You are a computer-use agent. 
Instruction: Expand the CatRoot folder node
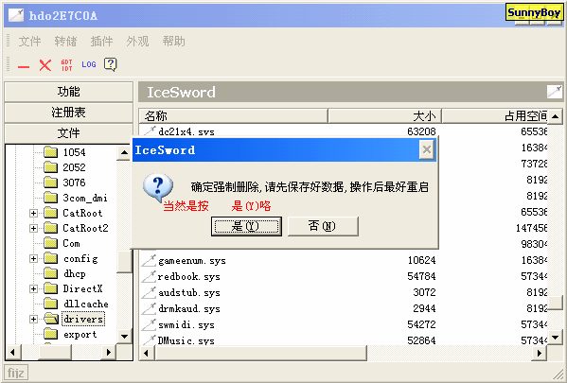(x=33, y=213)
